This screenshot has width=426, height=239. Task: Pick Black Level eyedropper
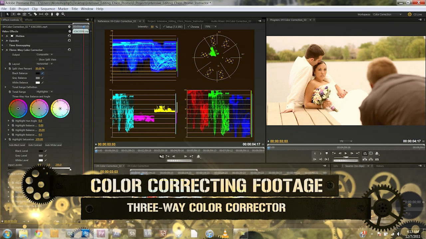tap(46, 151)
